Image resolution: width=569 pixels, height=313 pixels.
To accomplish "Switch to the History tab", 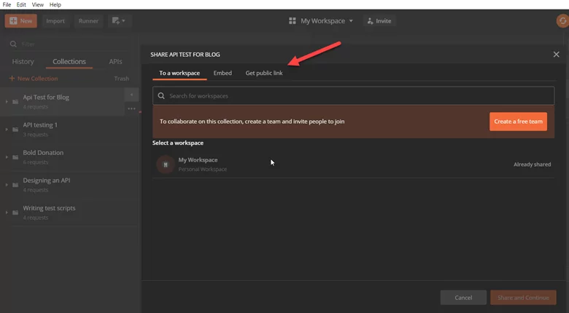I will click(23, 62).
